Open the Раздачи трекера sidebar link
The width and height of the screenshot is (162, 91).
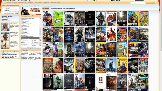7,16
